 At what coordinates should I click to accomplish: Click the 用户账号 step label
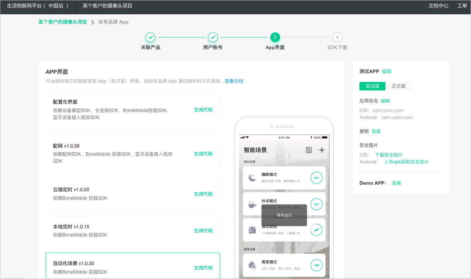click(213, 48)
